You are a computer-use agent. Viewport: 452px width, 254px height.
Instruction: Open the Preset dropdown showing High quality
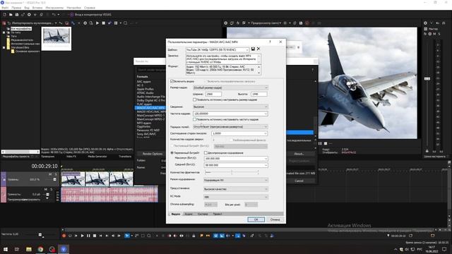coord(236,189)
